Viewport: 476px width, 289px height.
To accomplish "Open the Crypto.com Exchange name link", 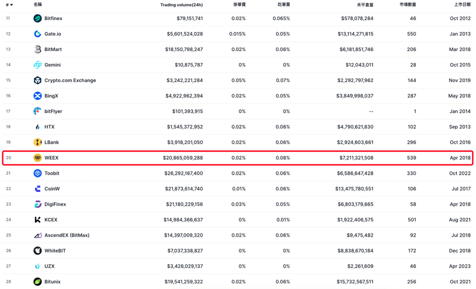I will [x=70, y=80].
